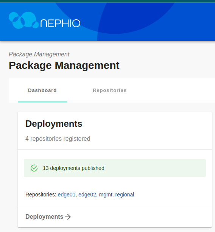This screenshot has width=215, height=232.
Task: Click the "4 repositories registered" subtitle
Action: click(58, 139)
